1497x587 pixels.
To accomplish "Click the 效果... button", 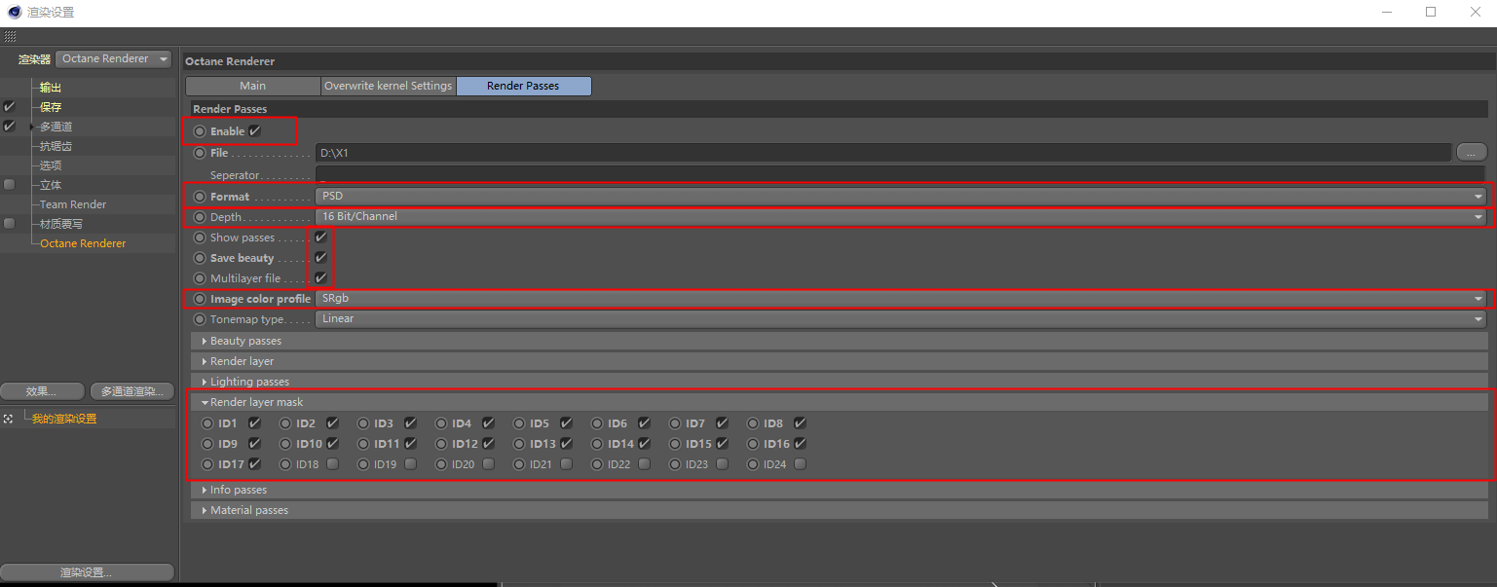I will [x=42, y=391].
